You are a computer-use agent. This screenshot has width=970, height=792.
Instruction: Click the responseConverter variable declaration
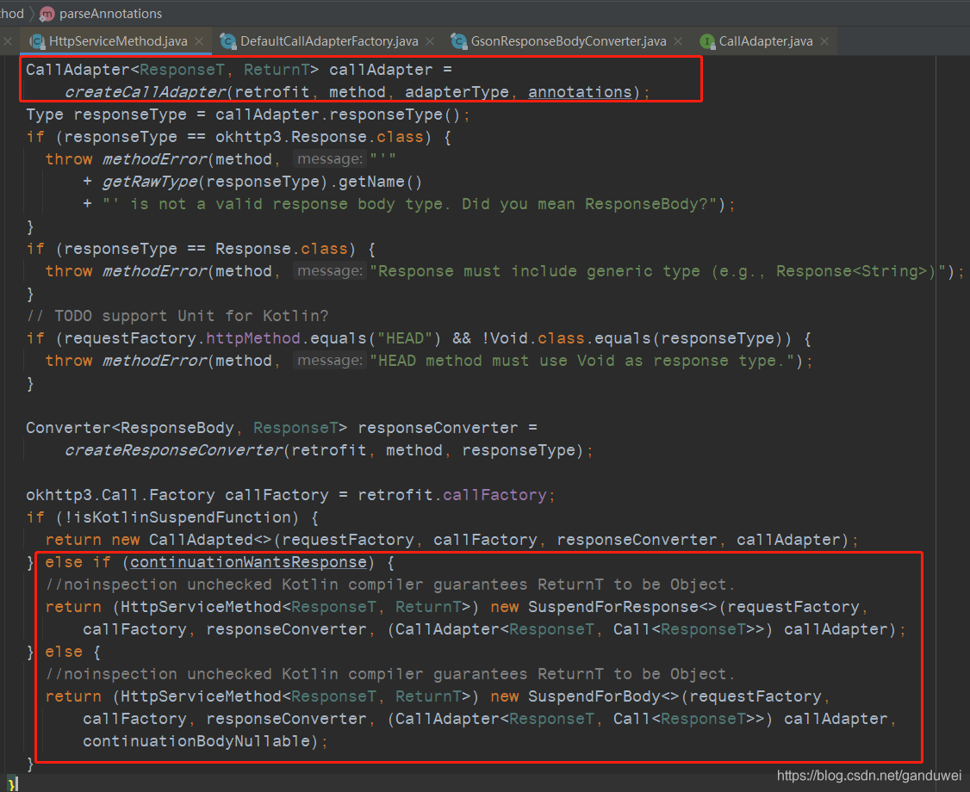click(438, 428)
